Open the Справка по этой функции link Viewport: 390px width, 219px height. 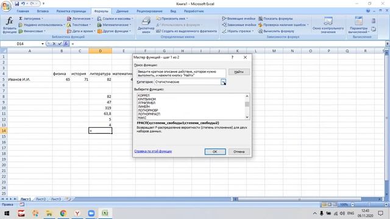(153, 151)
